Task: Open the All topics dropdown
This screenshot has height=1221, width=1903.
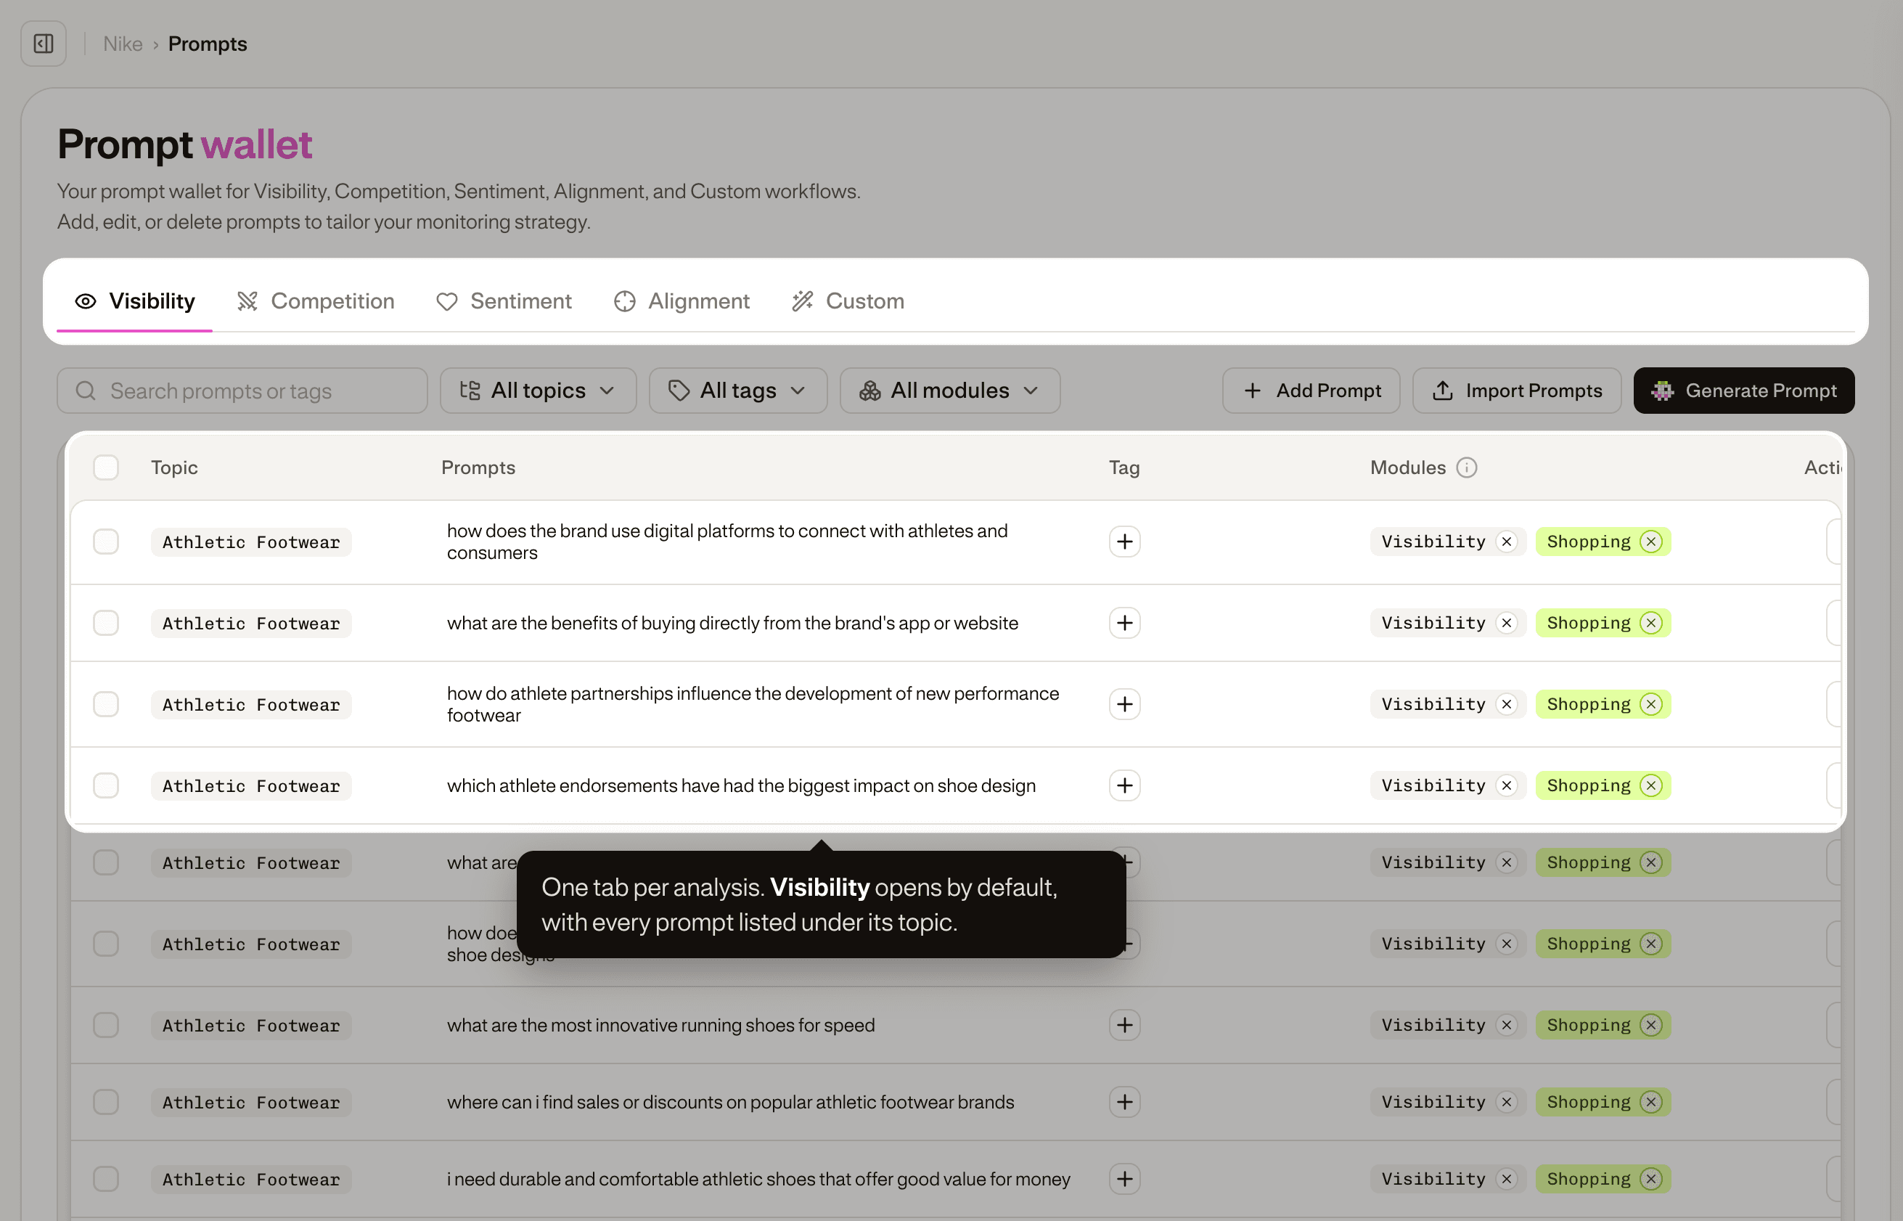Action: coord(538,390)
